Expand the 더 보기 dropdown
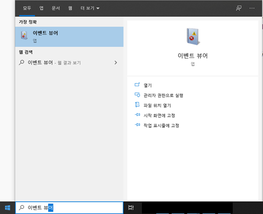The width and height of the screenshot is (263, 214). click(x=90, y=8)
